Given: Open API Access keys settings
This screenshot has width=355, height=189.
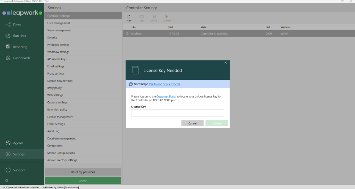Looking at the screenshot, I should [x=83, y=59].
